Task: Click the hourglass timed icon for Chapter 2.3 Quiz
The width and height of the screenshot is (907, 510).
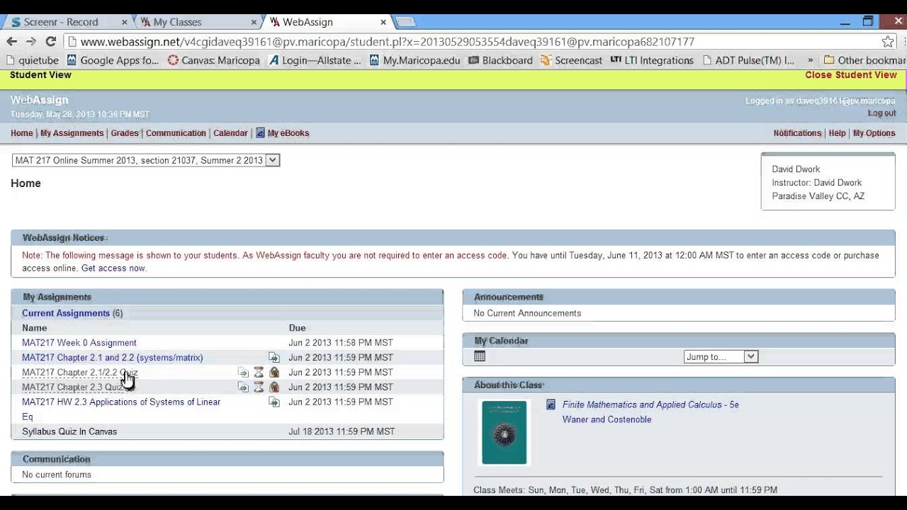Action: coord(259,387)
